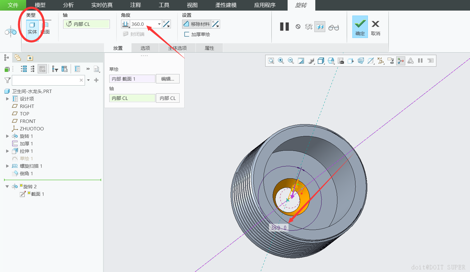Pause the revolve feature tool
The width and height of the screenshot is (470, 272).
pyautogui.click(x=284, y=27)
